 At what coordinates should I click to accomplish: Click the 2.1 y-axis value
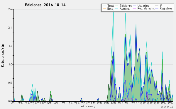10,28
